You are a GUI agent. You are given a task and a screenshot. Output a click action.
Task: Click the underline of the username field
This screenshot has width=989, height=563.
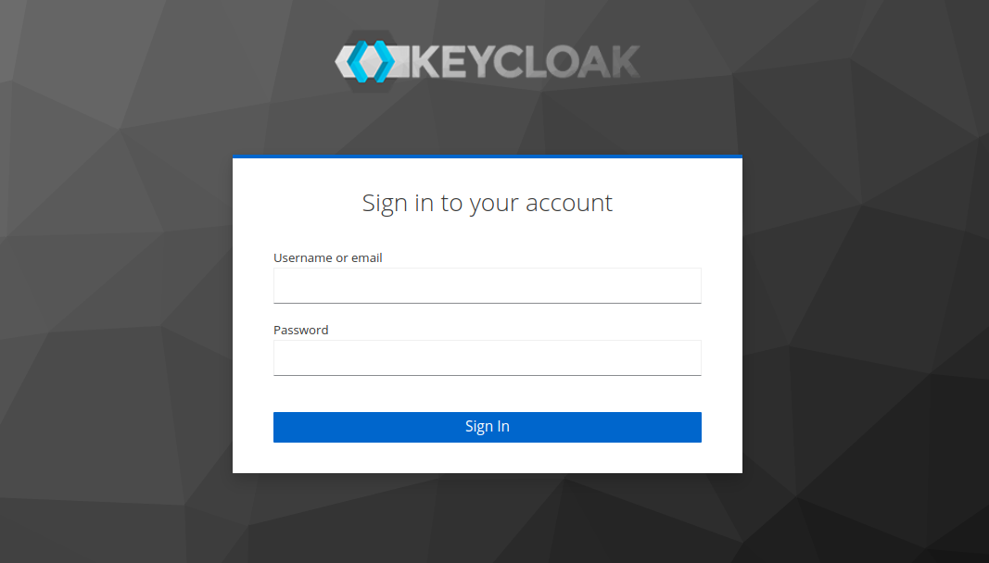487,303
